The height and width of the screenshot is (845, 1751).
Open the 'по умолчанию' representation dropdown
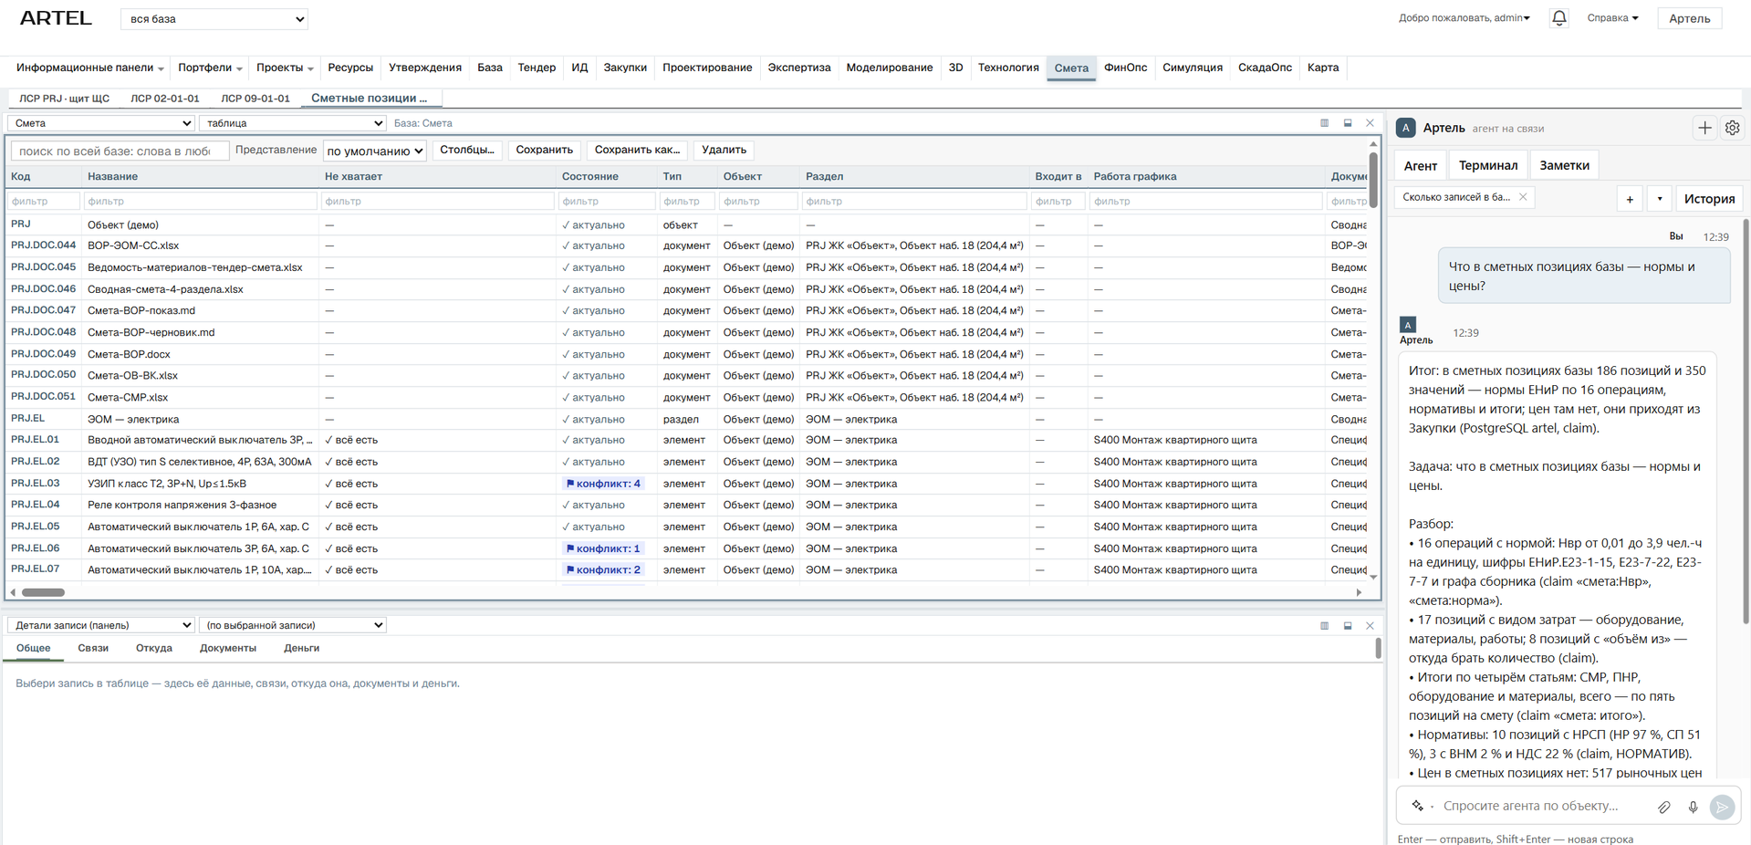[375, 151]
